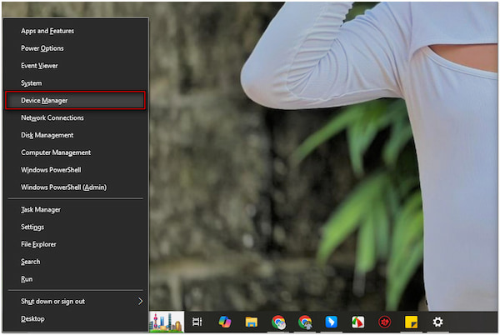Image resolution: width=500 pixels, height=335 pixels.
Task: Click the leftmost Chrome icon on taskbar
Action: [x=278, y=322]
